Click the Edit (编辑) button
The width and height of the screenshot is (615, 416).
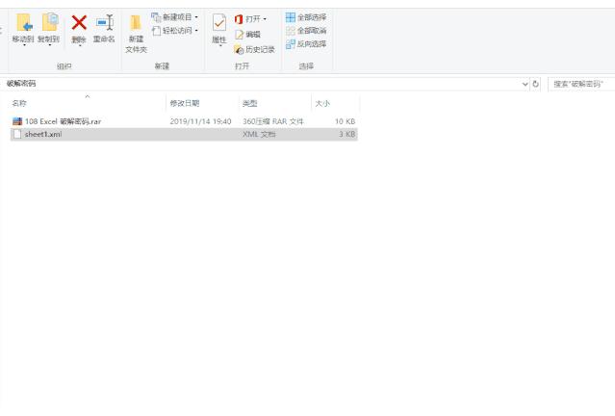click(247, 35)
